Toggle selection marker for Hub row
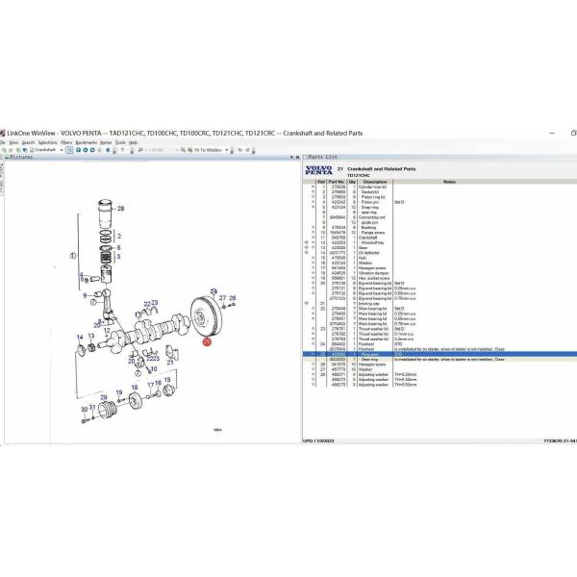The image size is (577, 577). [314, 259]
